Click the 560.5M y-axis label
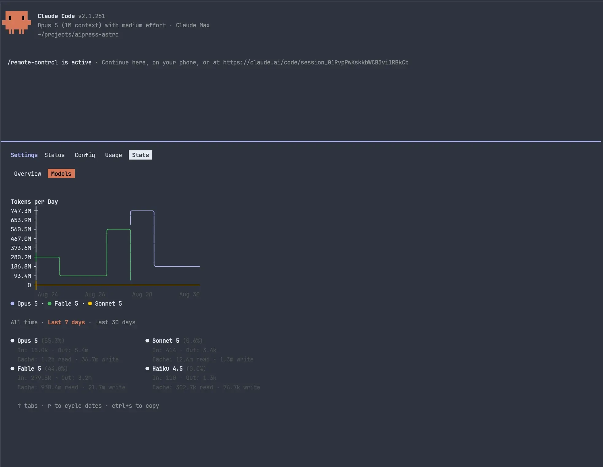This screenshot has width=603, height=467. [21, 229]
